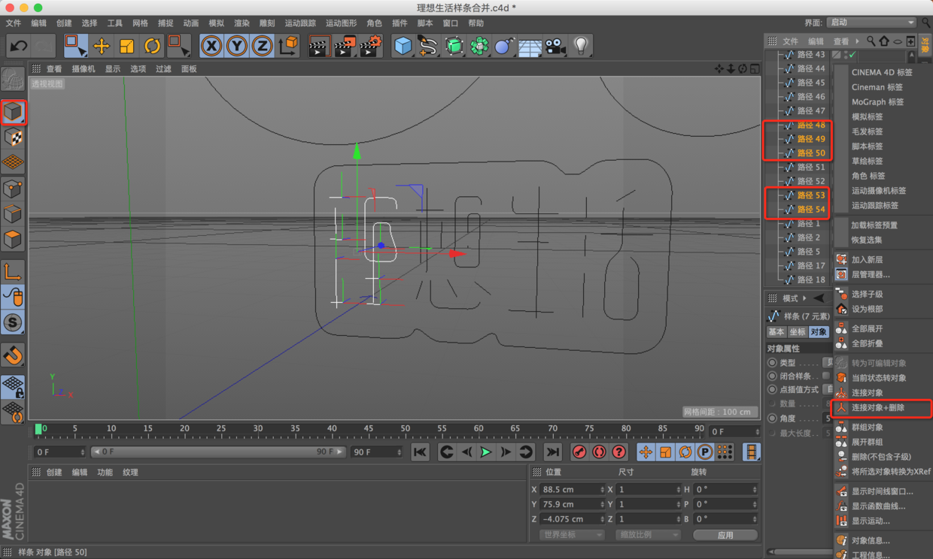Jump to the start of the timeline

[x=420, y=452]
